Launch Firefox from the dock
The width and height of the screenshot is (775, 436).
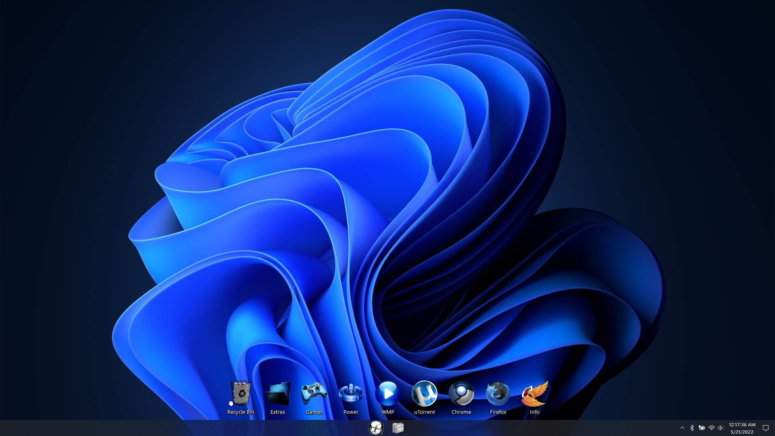tap(498, 393)
